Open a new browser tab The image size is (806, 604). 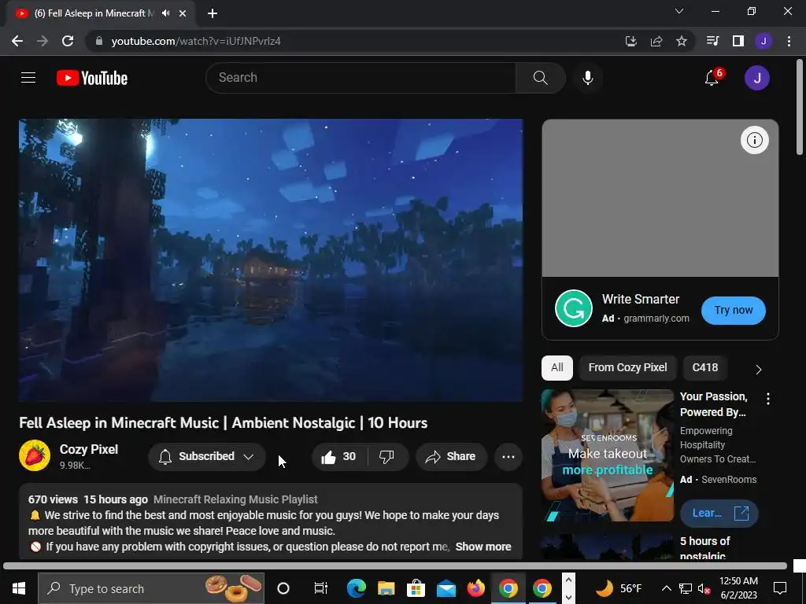tap(213, 13)
